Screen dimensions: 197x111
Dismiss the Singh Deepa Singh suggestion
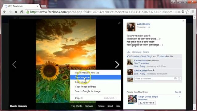click(x=180, y=97)
